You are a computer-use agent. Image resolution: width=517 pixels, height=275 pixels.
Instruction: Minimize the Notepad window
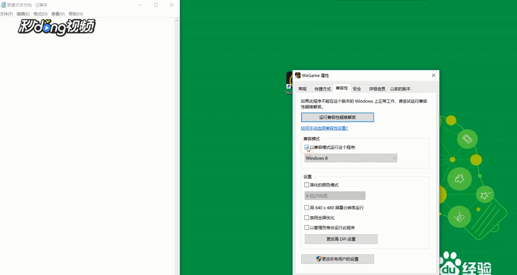(140, 5)
